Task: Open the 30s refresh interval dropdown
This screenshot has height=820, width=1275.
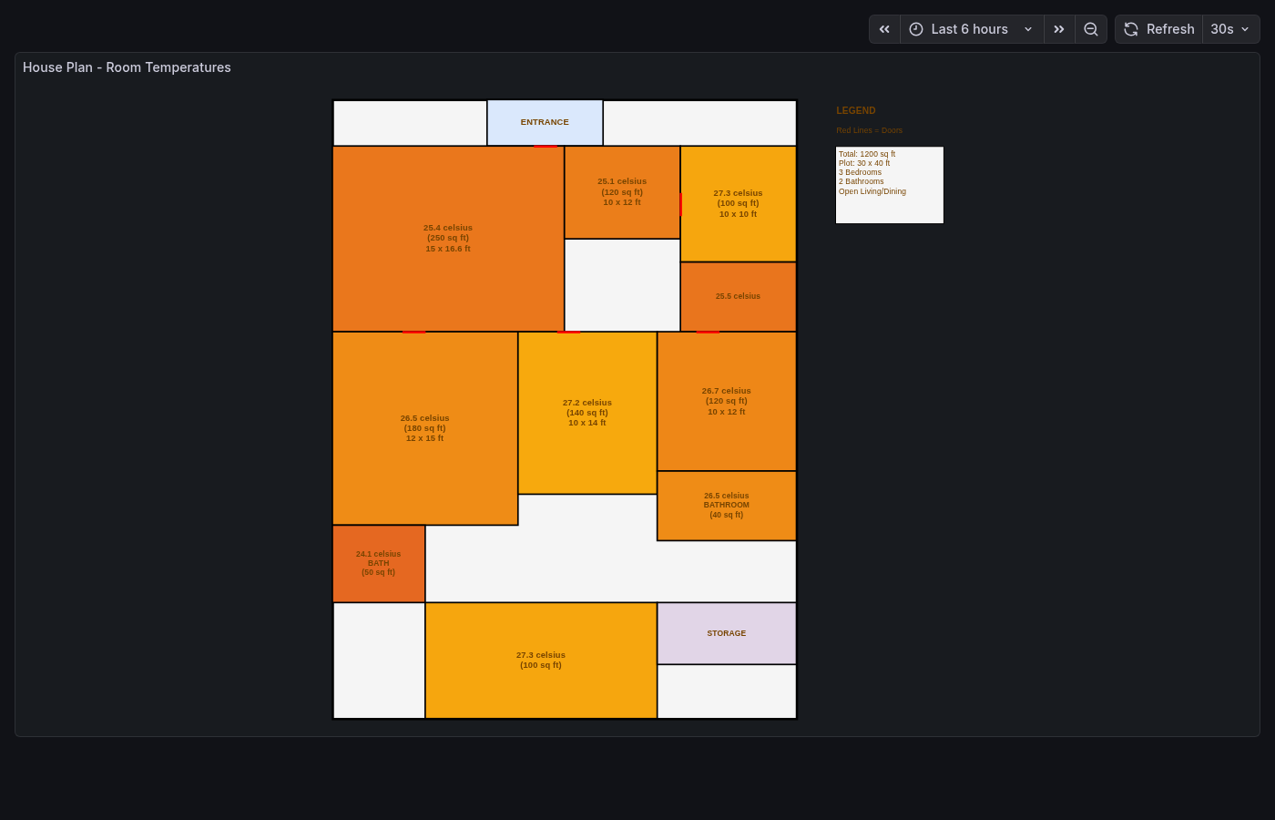Action: pos(1231,29)
